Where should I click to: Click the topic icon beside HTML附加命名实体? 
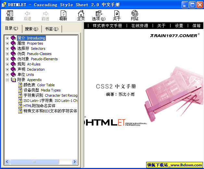coord(20,106)
